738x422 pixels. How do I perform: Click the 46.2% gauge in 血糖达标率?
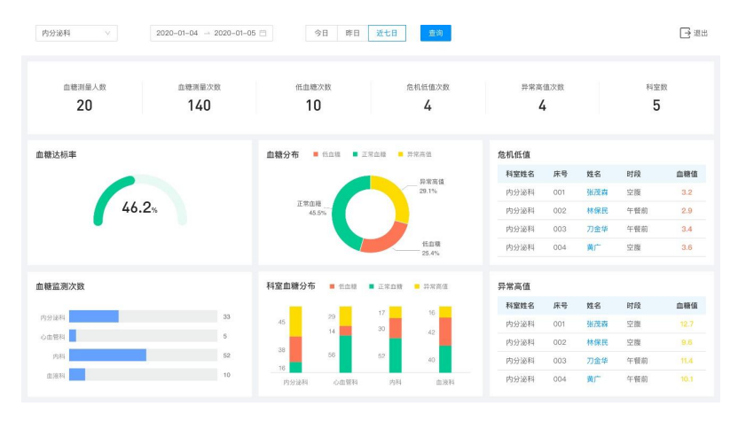click(140, 201)
